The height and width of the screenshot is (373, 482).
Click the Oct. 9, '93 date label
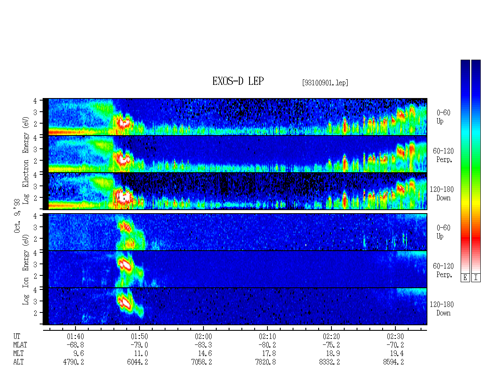coord(17,216)
